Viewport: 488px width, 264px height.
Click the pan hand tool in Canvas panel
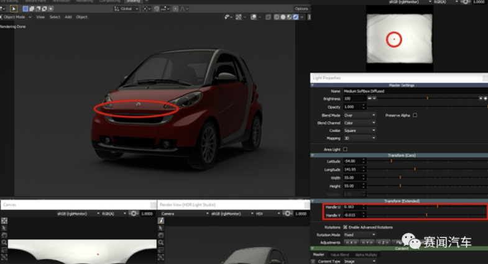pos(4,235)
